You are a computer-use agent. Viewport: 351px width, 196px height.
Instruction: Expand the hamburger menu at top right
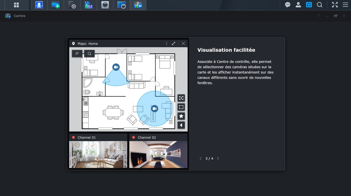click(x=345, y=5)
